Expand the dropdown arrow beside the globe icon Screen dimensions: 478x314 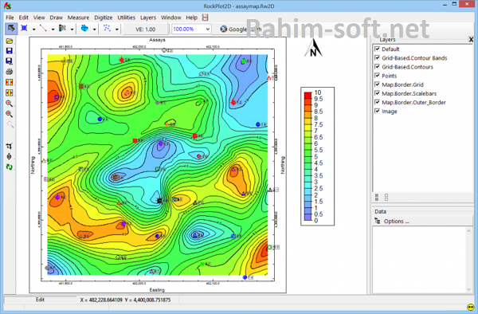tap(94, 29)
